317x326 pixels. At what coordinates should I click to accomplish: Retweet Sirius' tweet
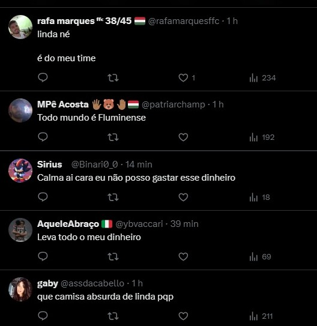(x=113, y=198)
